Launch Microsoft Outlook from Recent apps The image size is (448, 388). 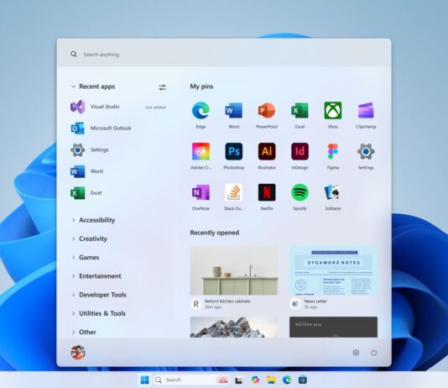[118, 128]
